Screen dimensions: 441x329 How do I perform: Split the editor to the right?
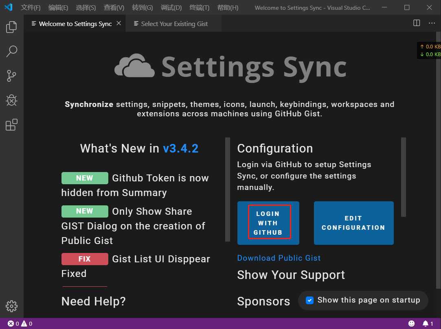[417, 23]
